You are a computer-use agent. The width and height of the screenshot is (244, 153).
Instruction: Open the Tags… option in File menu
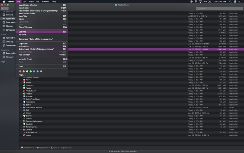(x=21, y=75)
